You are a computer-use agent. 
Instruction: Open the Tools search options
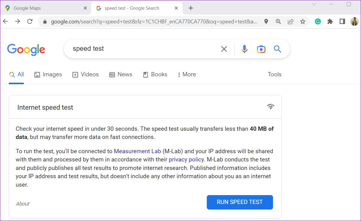(x=274, y=74)
